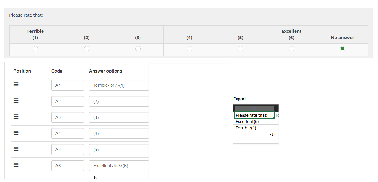Click the reorder handle for row A3
The image size is (378, 182).
[16, 117]
